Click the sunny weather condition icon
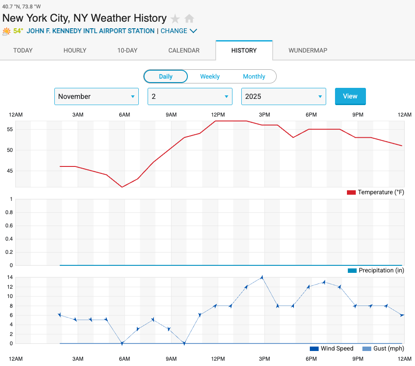 (6, 31)
